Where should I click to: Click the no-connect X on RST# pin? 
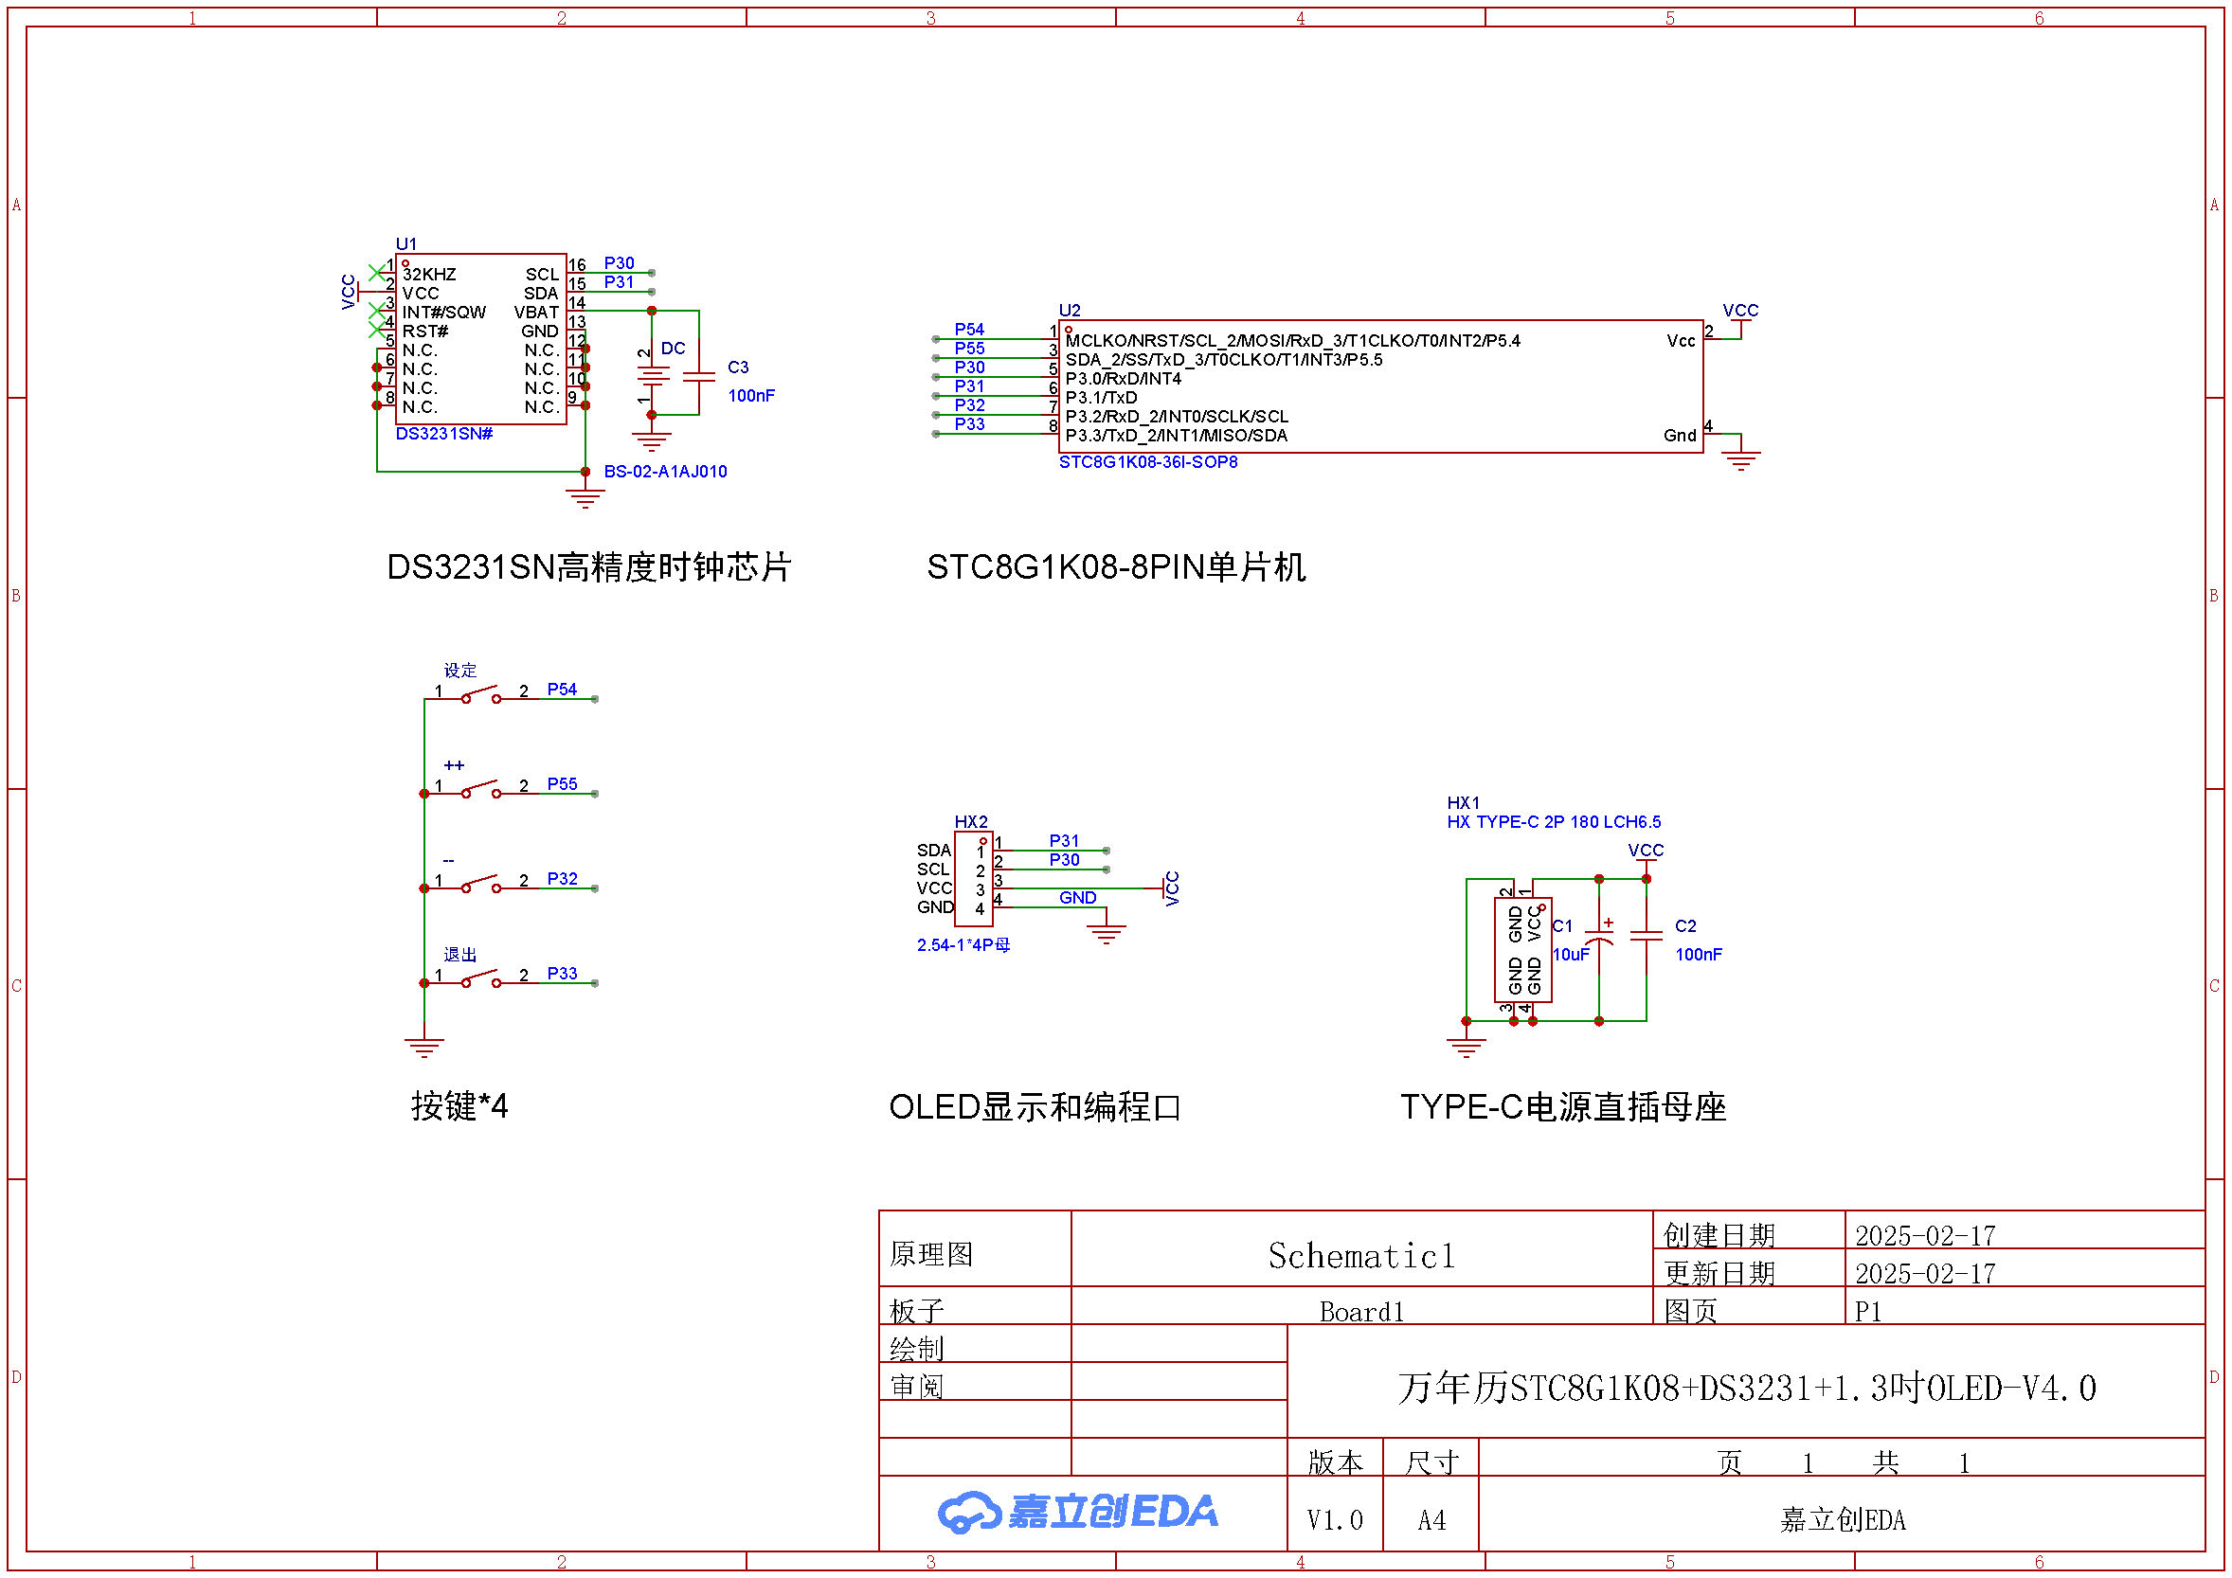pyautogui.click(x=376, y=330)
